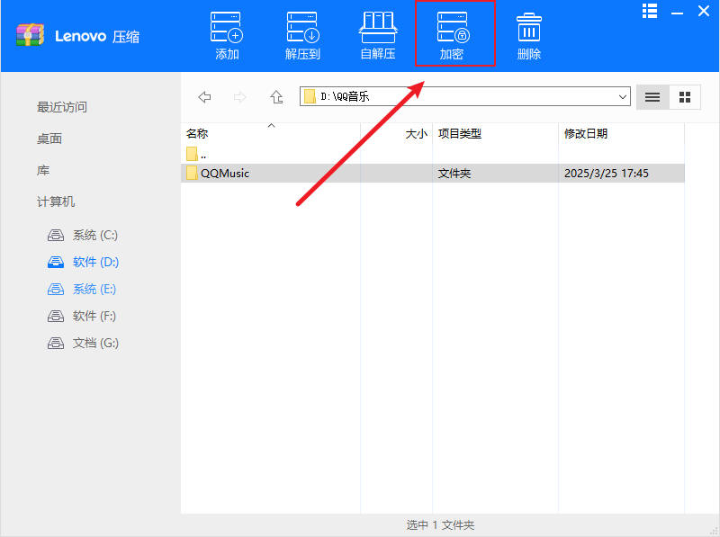The height and width of the screenshot is (537, 720).
Task: Click the apps grid icon in the title bar
Action: tap(650, 11)
